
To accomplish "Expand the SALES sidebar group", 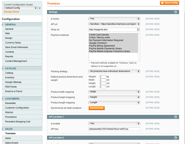I will pos(22,129).
